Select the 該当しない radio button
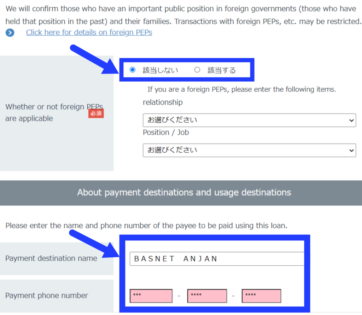 click(133, 70)
